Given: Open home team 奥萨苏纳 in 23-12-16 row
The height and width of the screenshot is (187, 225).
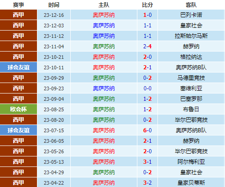Looking at the screenshot, I should [104, 15].
